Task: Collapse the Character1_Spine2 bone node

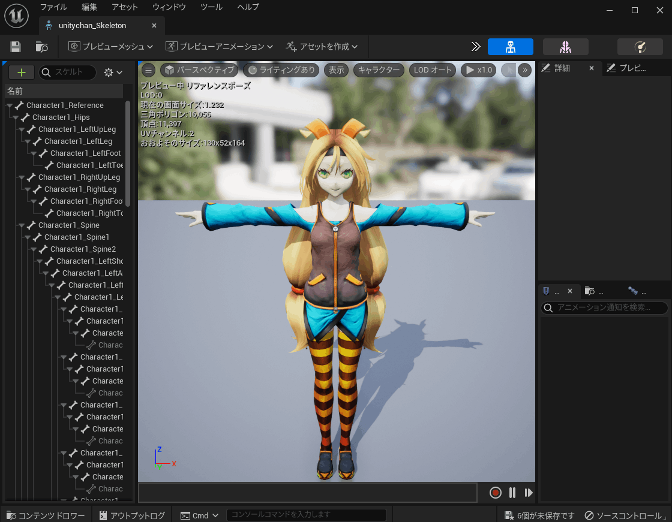Action: point(33,249)
